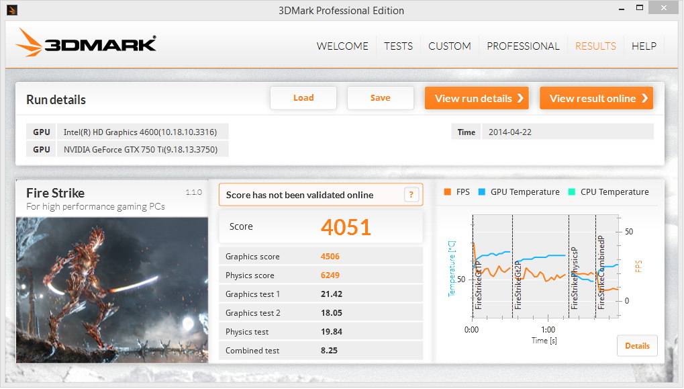
Task: Click the Physics test value 19.84
Action: [332, 331]
